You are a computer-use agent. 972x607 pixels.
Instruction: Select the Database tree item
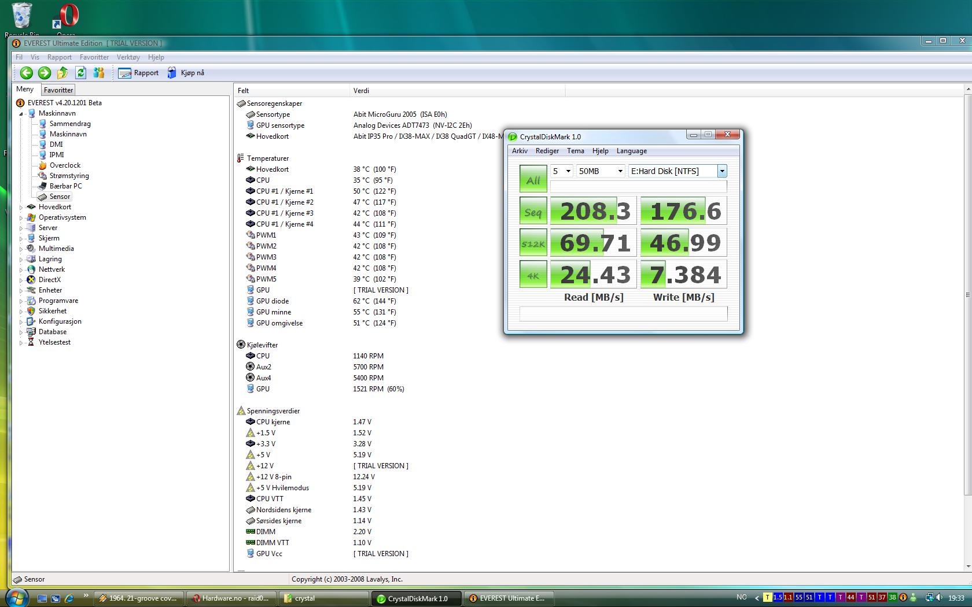(x=53, y=332)
